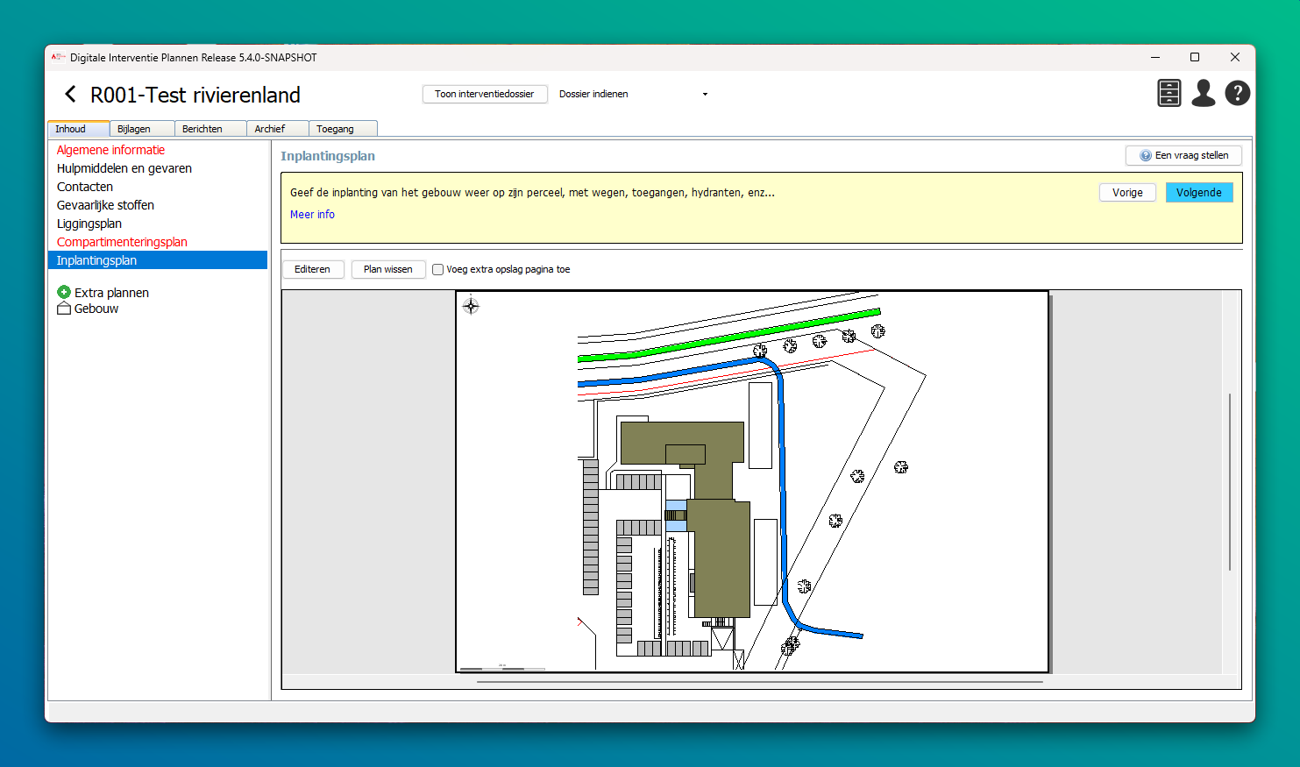The height and width of the screenshot is (767, 1300).
Task: Click Toon interventiedossier button
Action: 485,94
